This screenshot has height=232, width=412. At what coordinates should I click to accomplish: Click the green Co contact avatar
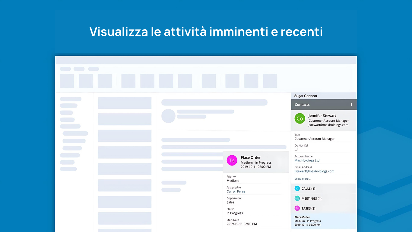point(300,119)
